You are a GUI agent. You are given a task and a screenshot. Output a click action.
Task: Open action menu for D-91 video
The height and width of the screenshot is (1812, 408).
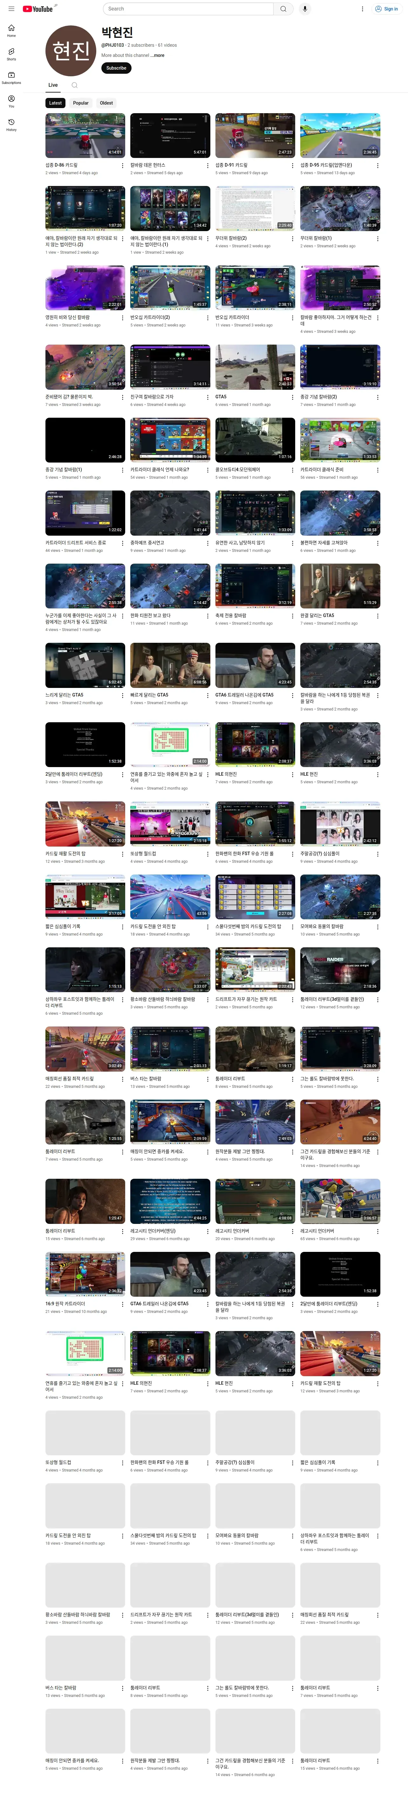[292, 166]
